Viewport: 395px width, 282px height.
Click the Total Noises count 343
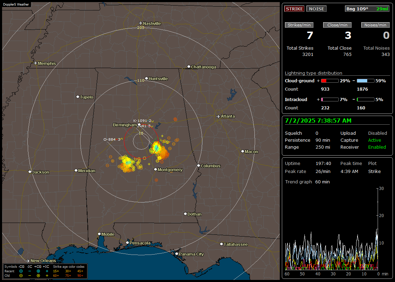click(x=385, y=55)
